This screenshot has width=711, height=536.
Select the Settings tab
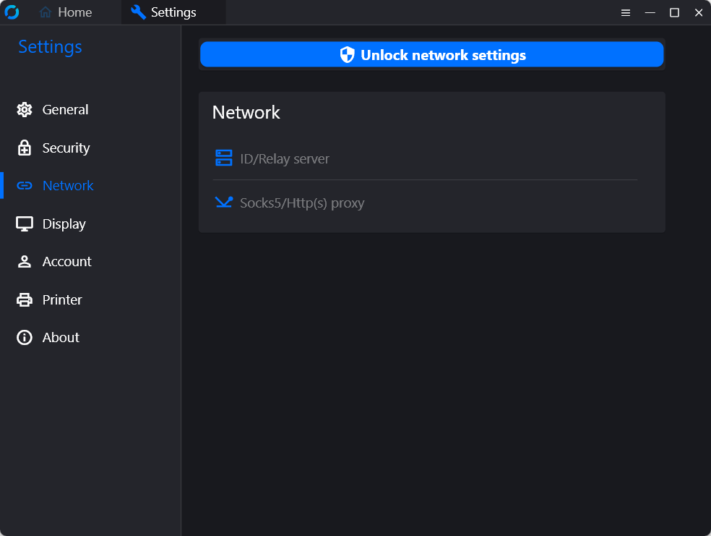coord(173,12)
